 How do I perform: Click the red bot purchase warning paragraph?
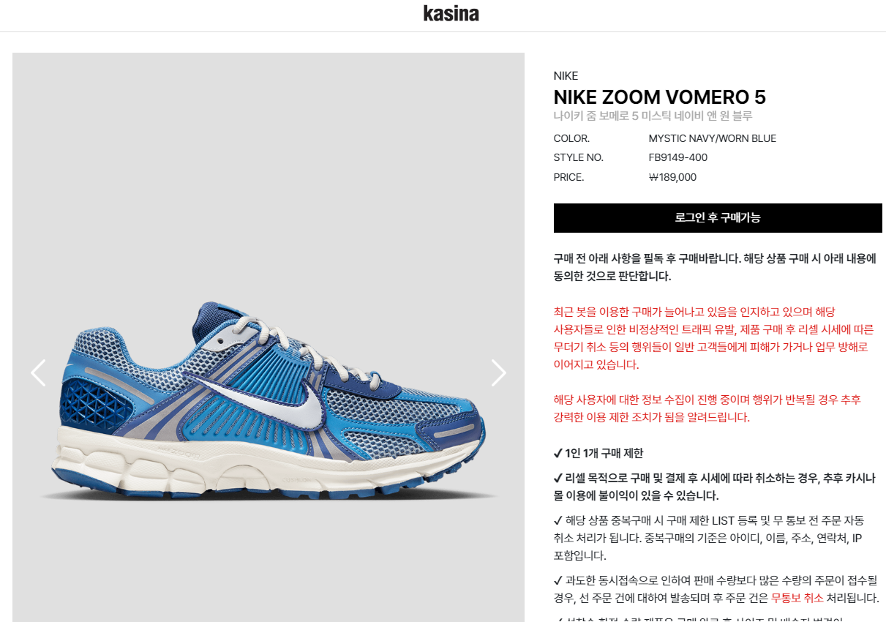click(x=713, y=338)
